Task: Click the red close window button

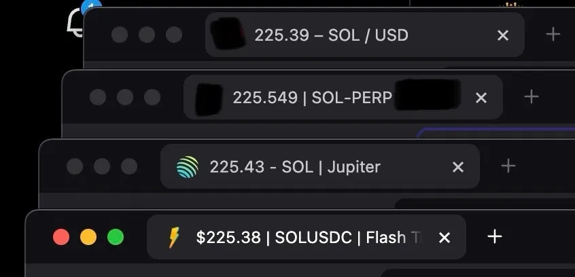Action: point(61,237)
